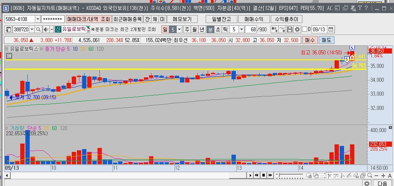Screen dimensions: 394x186
Task: Click the save diskette icon in chart toolbar
Action: (290, 29)
